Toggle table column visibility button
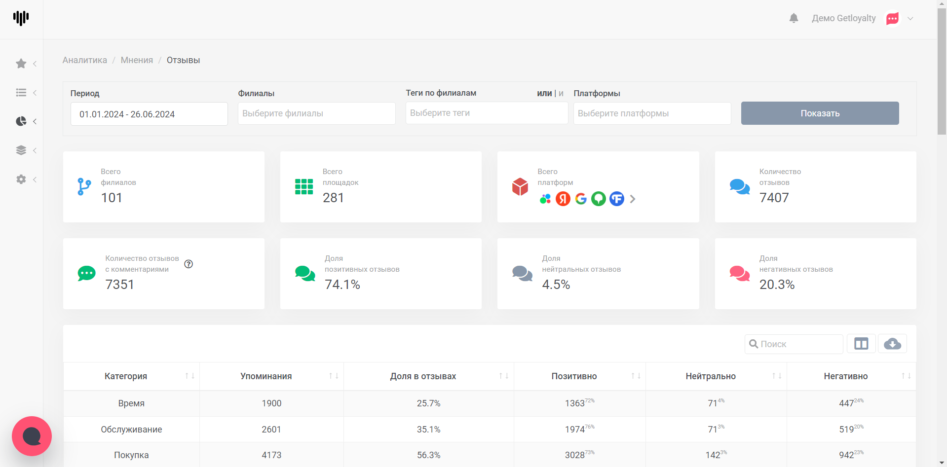 861,344
